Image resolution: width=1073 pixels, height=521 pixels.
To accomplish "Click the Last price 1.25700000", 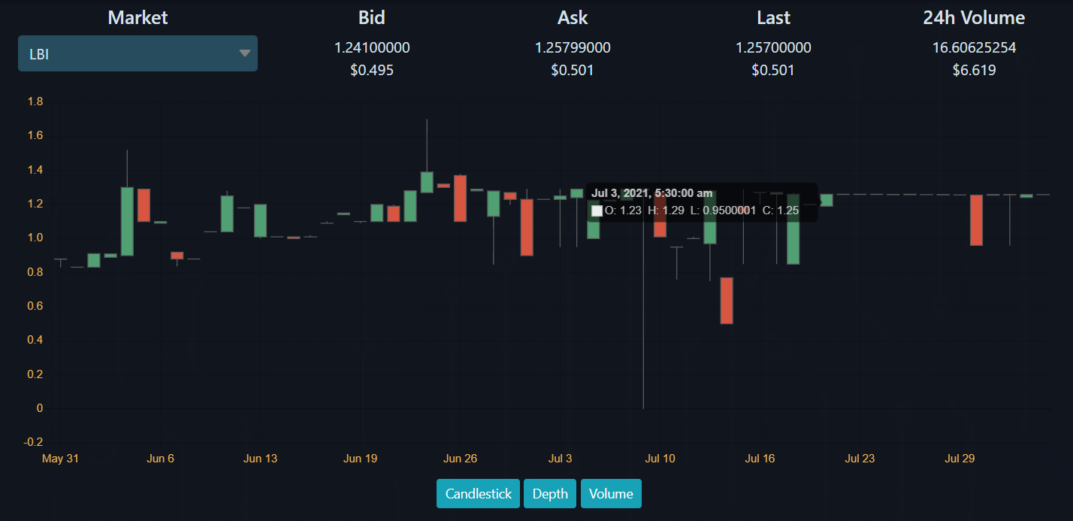I will (x=773, y=47).
